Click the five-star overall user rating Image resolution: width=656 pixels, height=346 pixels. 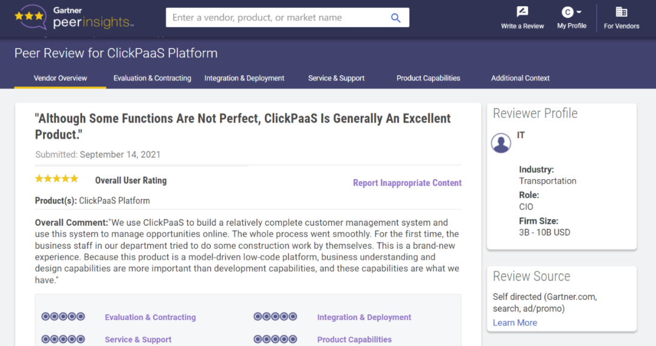56,179
